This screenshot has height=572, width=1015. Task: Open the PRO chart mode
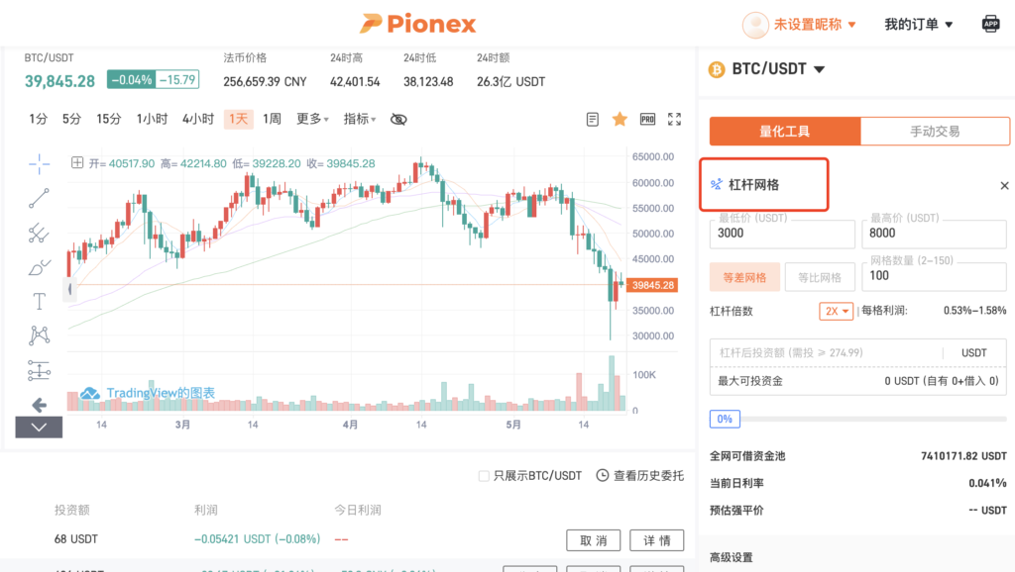(x=647, y=119)
